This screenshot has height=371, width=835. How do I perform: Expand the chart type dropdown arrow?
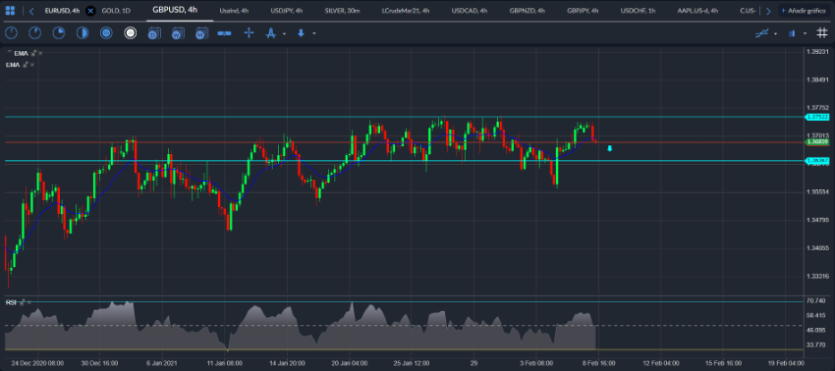[x=806, y=33]
